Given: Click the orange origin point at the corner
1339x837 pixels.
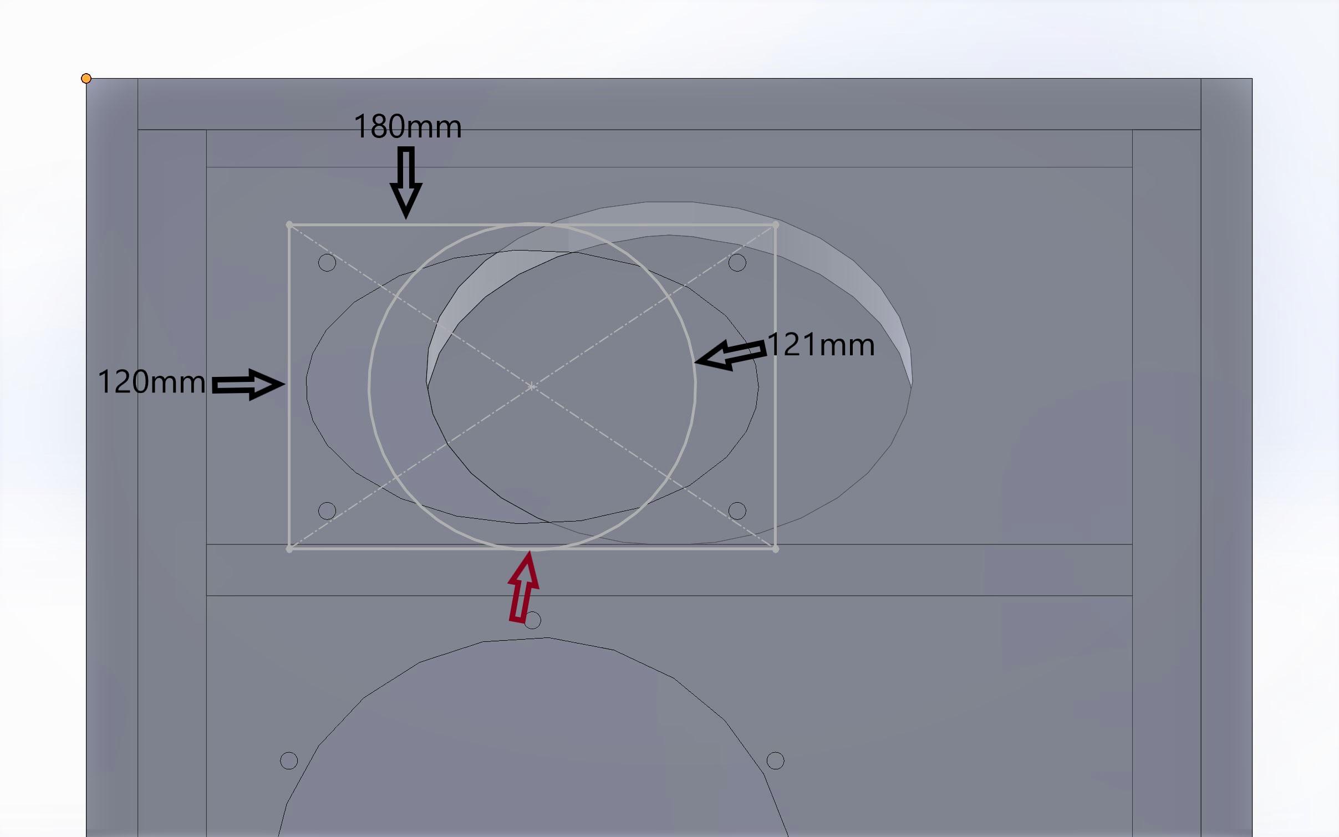Looking at the screenshot, I should (x=86, y=78).
